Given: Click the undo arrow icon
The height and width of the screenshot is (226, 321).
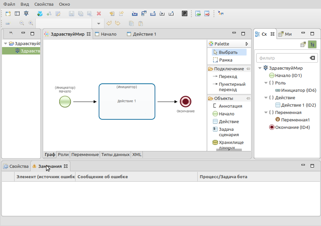Looking at the screenshot, I should pyautogui.click(x=109, y=23).
